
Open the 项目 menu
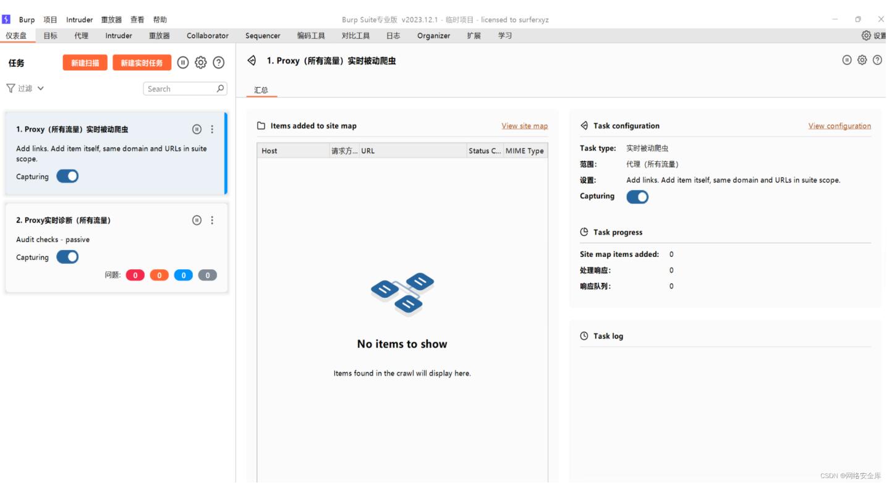point(50,20)
